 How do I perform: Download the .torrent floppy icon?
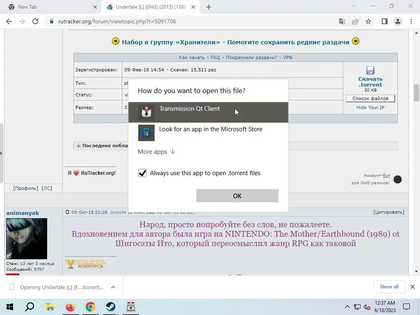(370, 70)
